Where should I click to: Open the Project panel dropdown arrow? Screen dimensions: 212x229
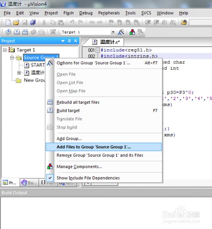(63, 41)
